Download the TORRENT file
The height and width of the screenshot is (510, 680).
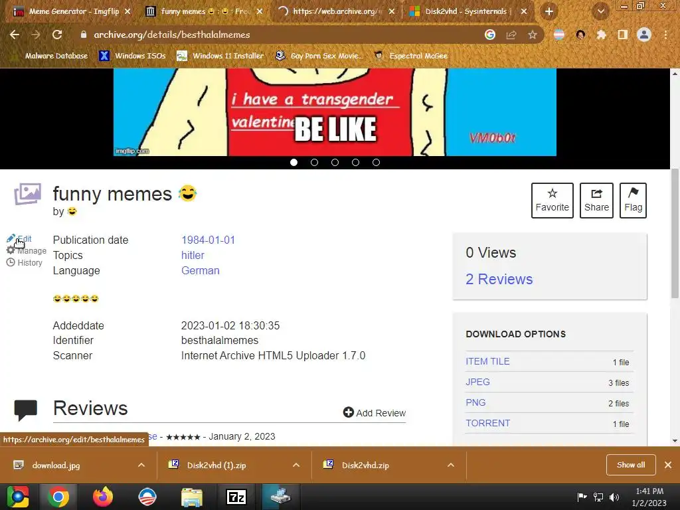[488, 423]
